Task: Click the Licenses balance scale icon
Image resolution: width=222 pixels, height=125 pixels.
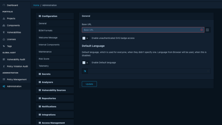Action: coord(4,39)
